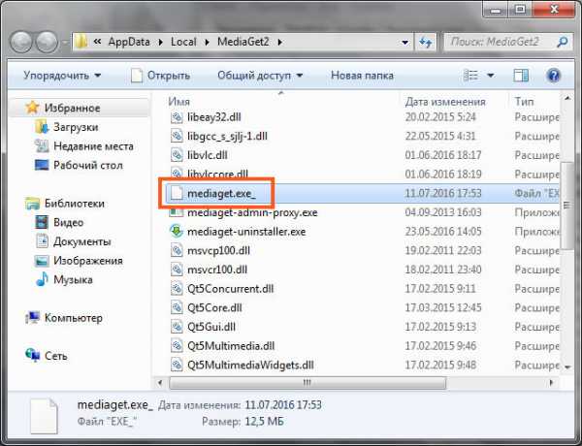This screenshot has height=446, width=582.
Task: Open Help with the question mark icon
Action: coord(554,76)
